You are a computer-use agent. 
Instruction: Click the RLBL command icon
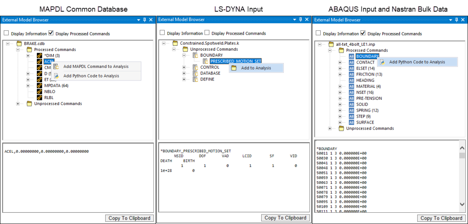[x=39, y=97]
